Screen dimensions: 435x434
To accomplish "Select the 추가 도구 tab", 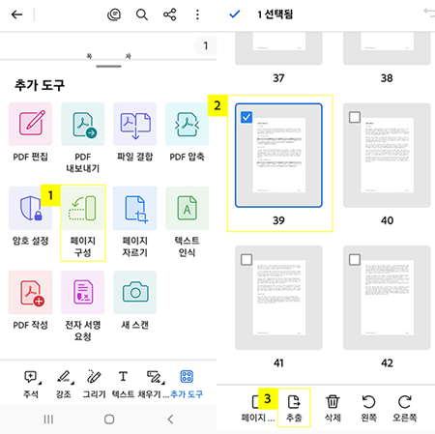I will [x=187, y=385].
